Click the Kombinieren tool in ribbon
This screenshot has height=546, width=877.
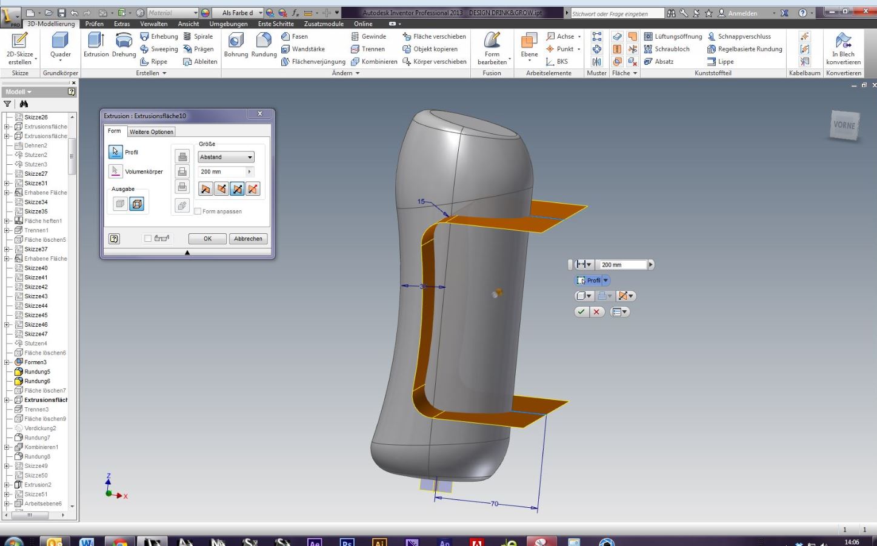(374, 62)
